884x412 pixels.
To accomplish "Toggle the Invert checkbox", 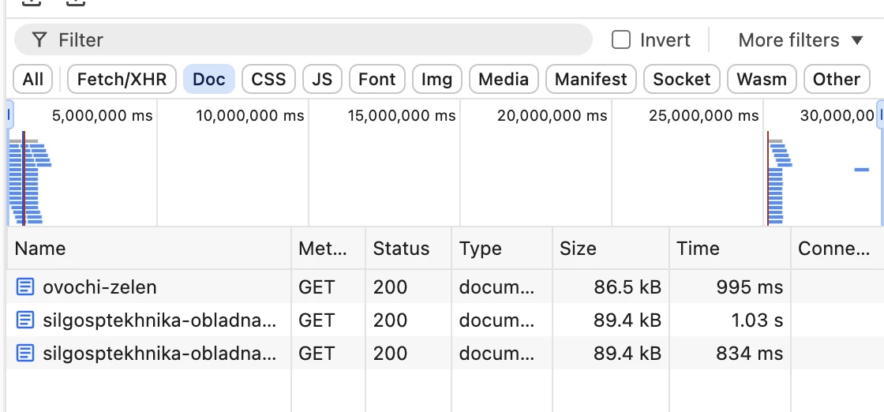I will (620, 40).
